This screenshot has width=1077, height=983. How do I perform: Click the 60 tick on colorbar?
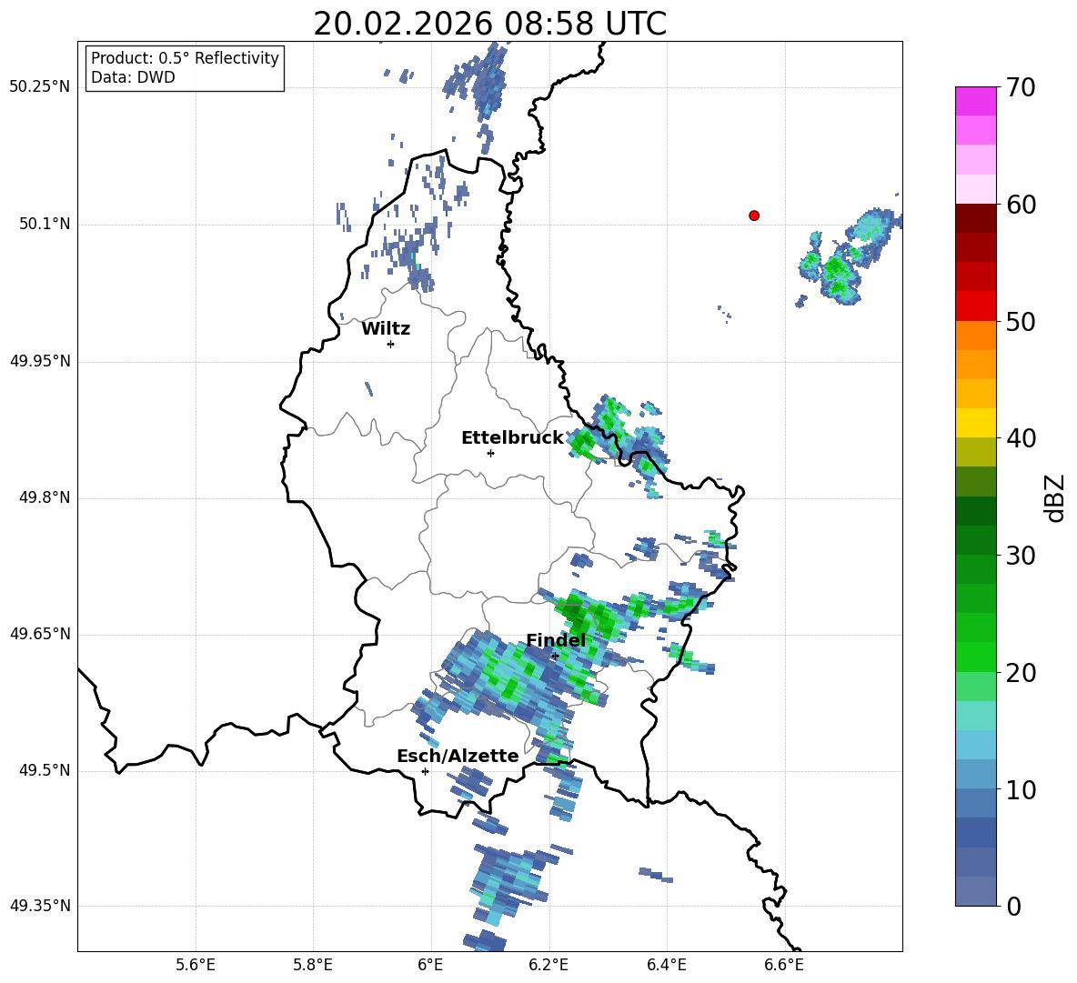tap(1021, 205)
